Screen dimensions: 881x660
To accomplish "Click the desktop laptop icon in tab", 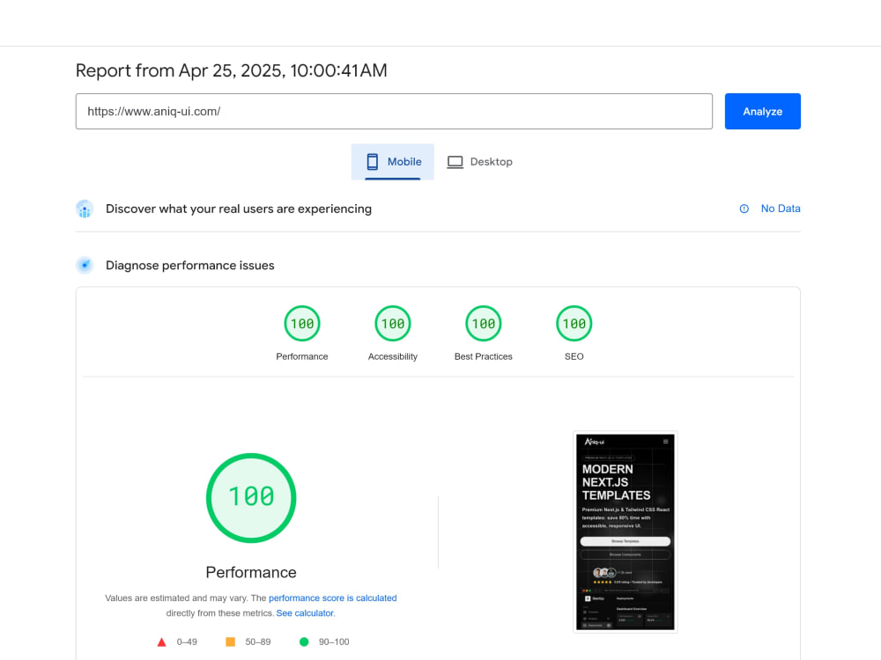I will click(455, 162).
